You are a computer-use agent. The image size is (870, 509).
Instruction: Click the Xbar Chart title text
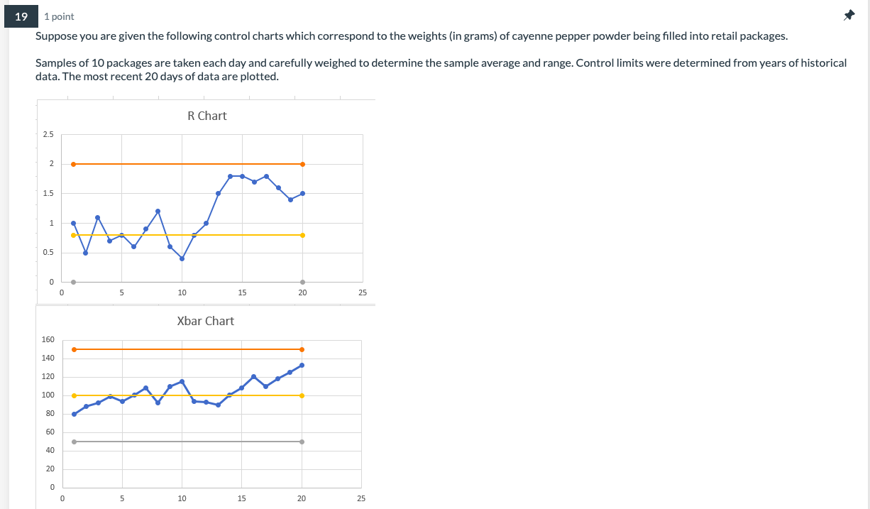click(x=207, y=321)
